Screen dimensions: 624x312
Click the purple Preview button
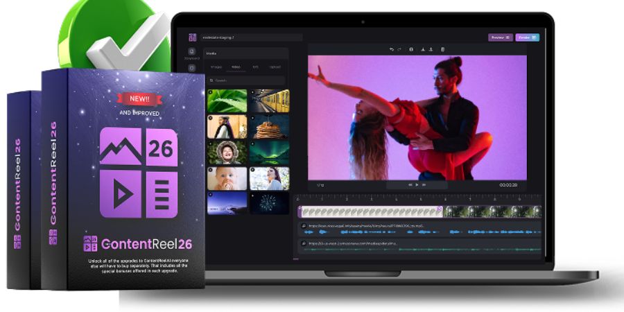click(x=500, y=37)
